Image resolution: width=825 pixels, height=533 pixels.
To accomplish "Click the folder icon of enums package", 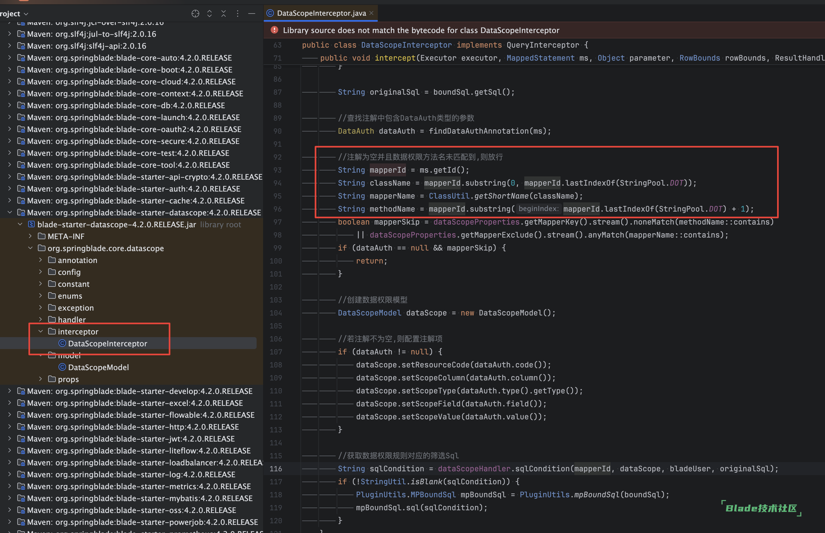I will pyautogui.click(x=52, y=295).
